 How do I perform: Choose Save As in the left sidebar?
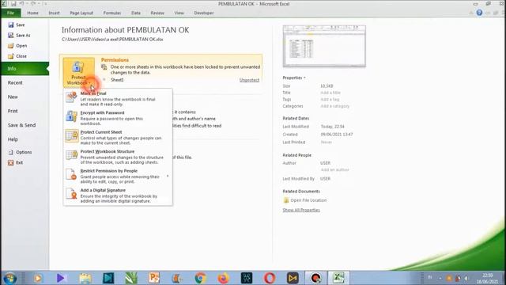pos(19,35)
